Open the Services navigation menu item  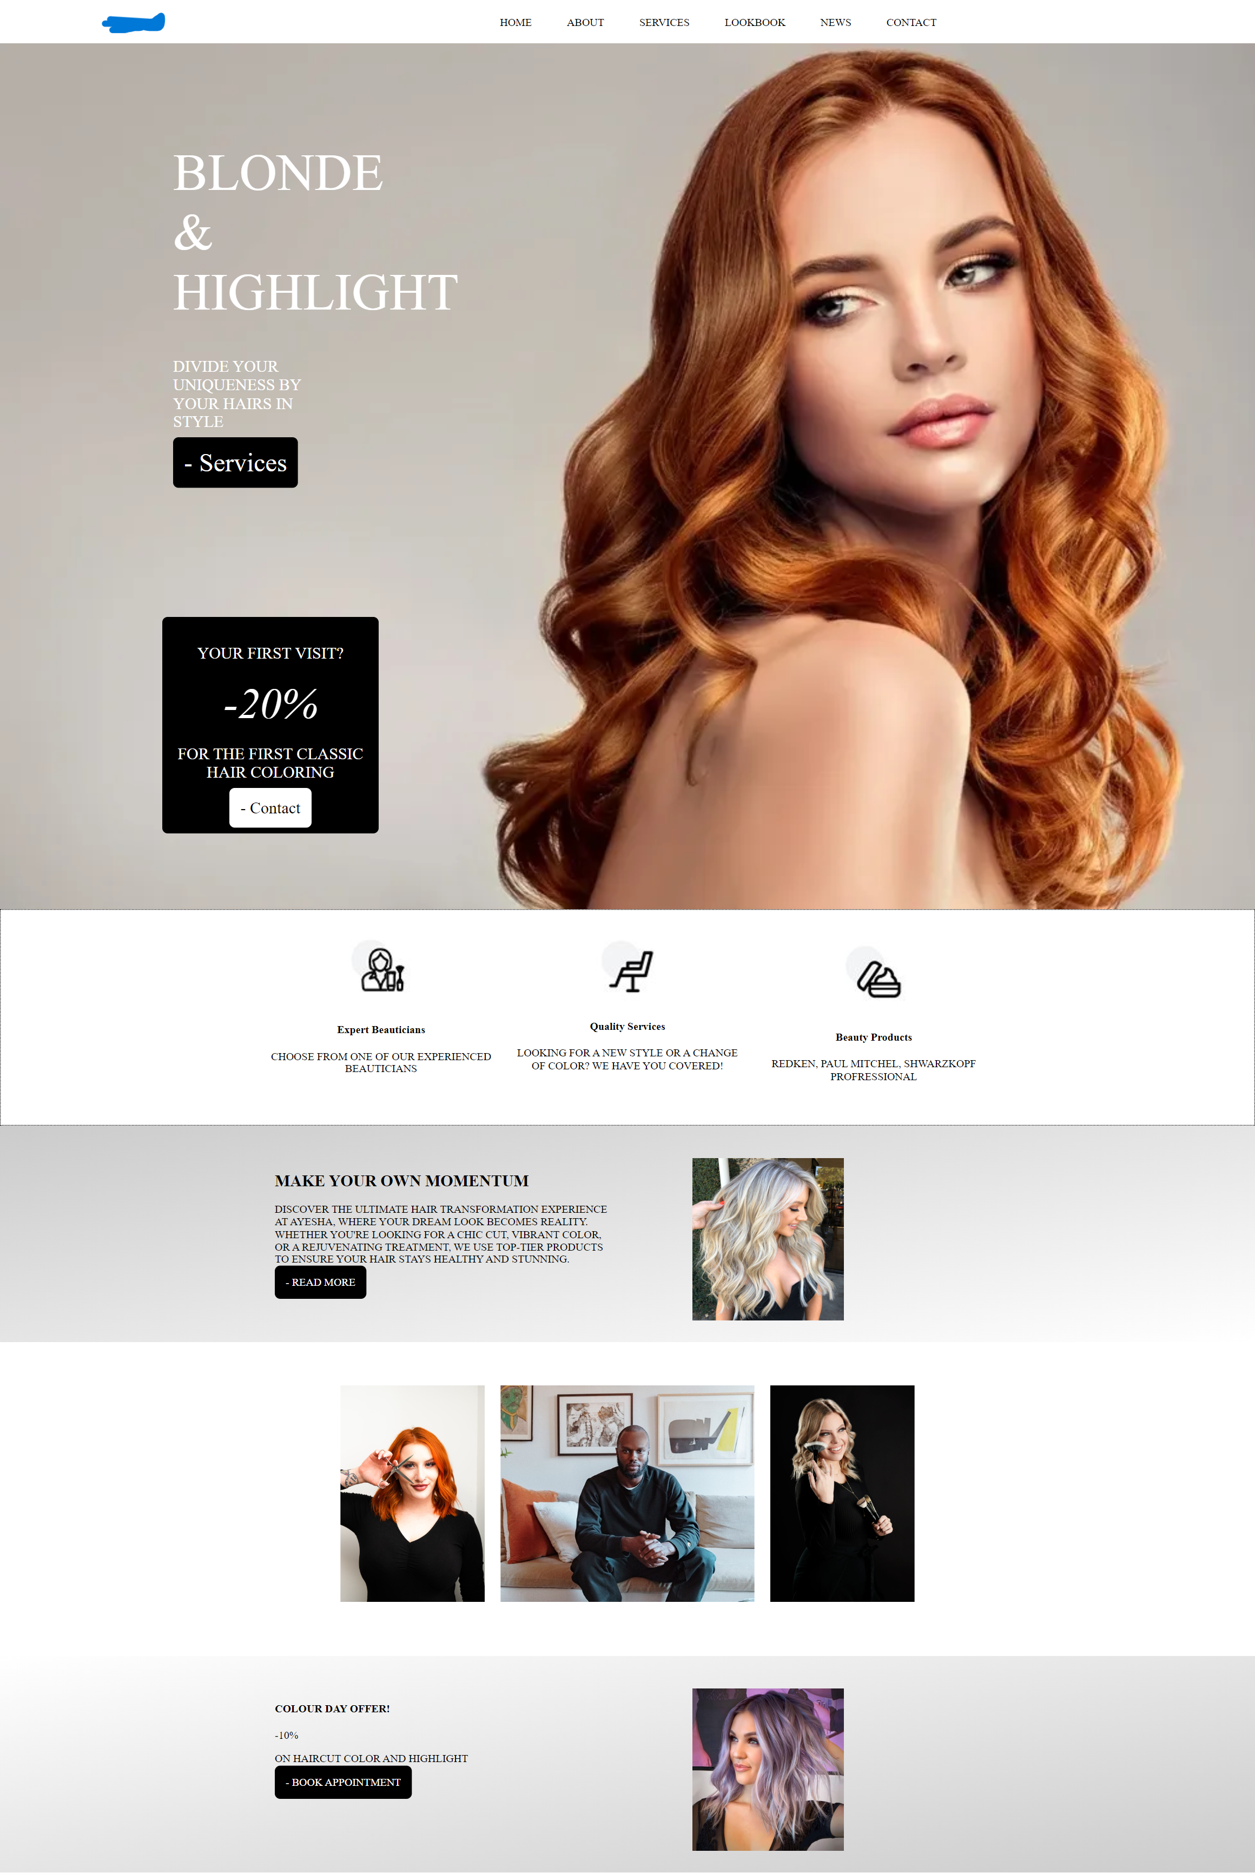point(664,22)
